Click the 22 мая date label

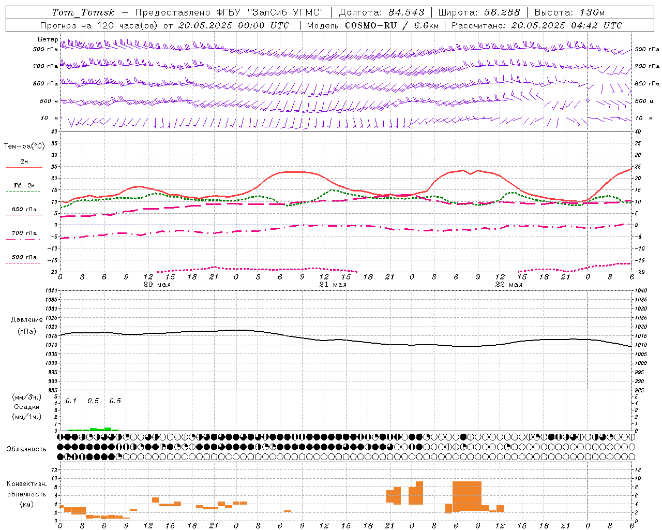(x=508, y=285)
